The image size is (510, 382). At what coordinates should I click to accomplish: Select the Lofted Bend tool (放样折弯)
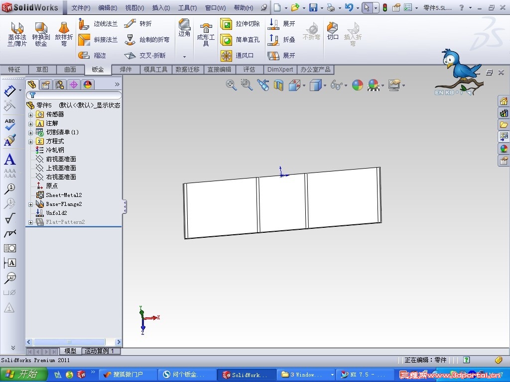click(x=64, y=34)
